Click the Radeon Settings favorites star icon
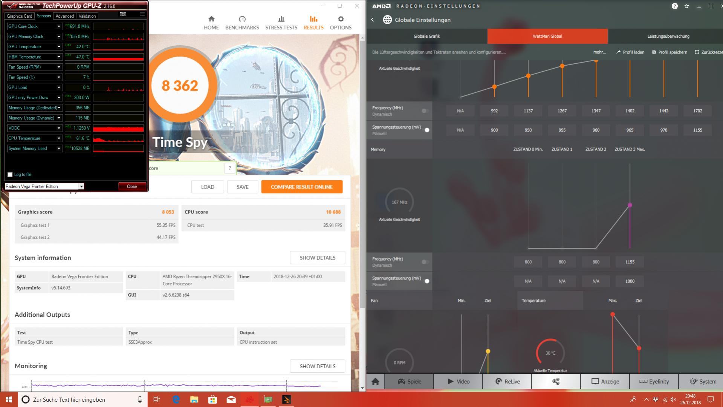The image size is (723, 407). (x=687, y=6)
